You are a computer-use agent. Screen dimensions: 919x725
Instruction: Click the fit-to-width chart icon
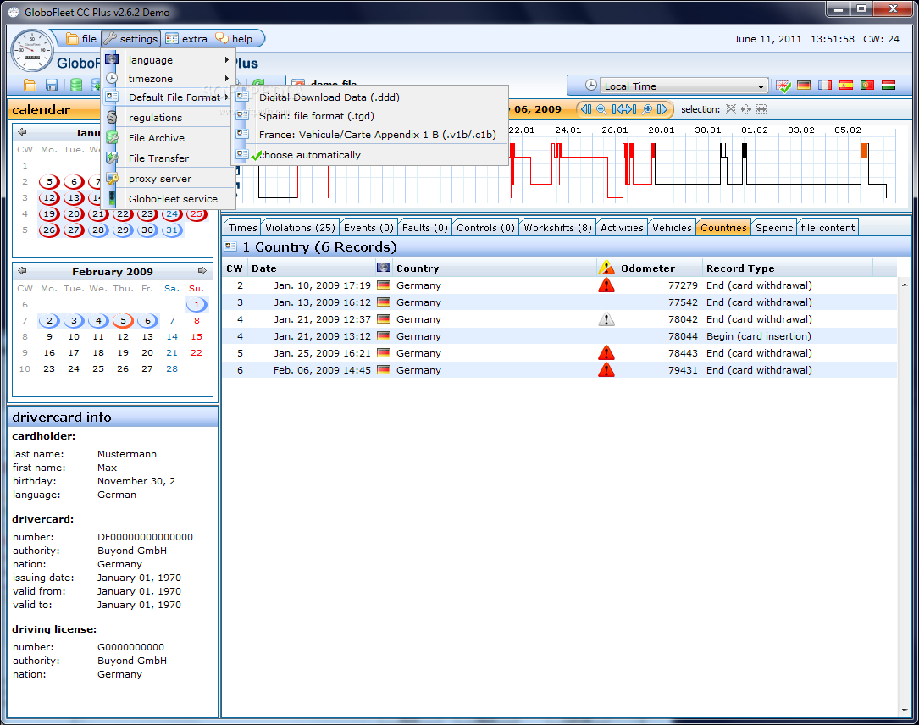[624, 109]
